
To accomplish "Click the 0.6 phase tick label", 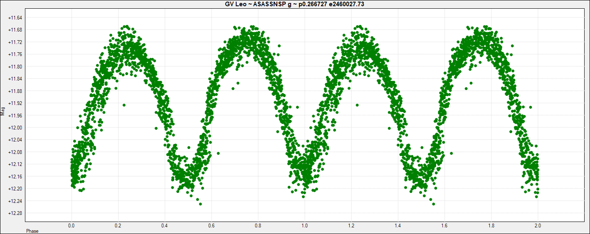I will tap(211, 226).
